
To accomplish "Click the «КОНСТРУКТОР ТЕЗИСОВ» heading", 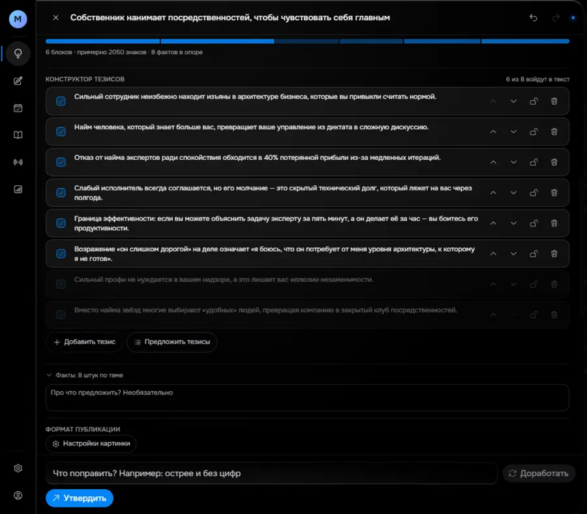I will [85, 80].
